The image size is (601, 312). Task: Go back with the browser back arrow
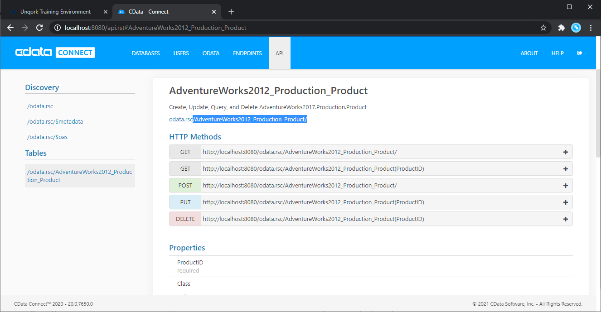(x=10, y=28)
